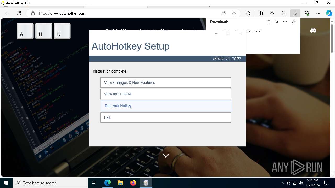
Task: Open Microsoft Edge from taskbar
Action: [108, 183]
